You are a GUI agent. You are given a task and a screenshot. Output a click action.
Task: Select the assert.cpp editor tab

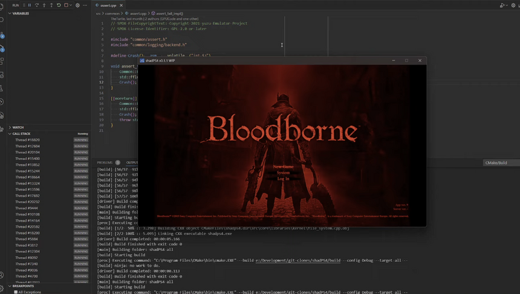click(109, 5)
